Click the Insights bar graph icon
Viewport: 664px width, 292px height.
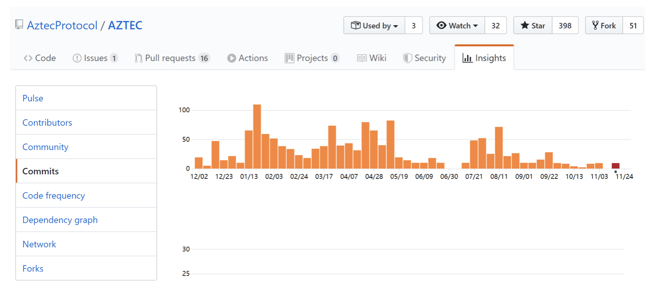[467, 58]
